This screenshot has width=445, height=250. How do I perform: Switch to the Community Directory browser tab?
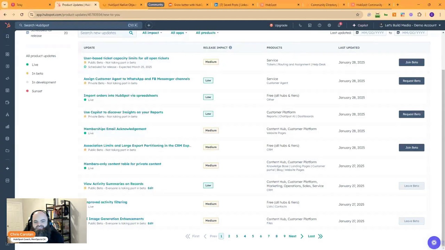(323, 5)
